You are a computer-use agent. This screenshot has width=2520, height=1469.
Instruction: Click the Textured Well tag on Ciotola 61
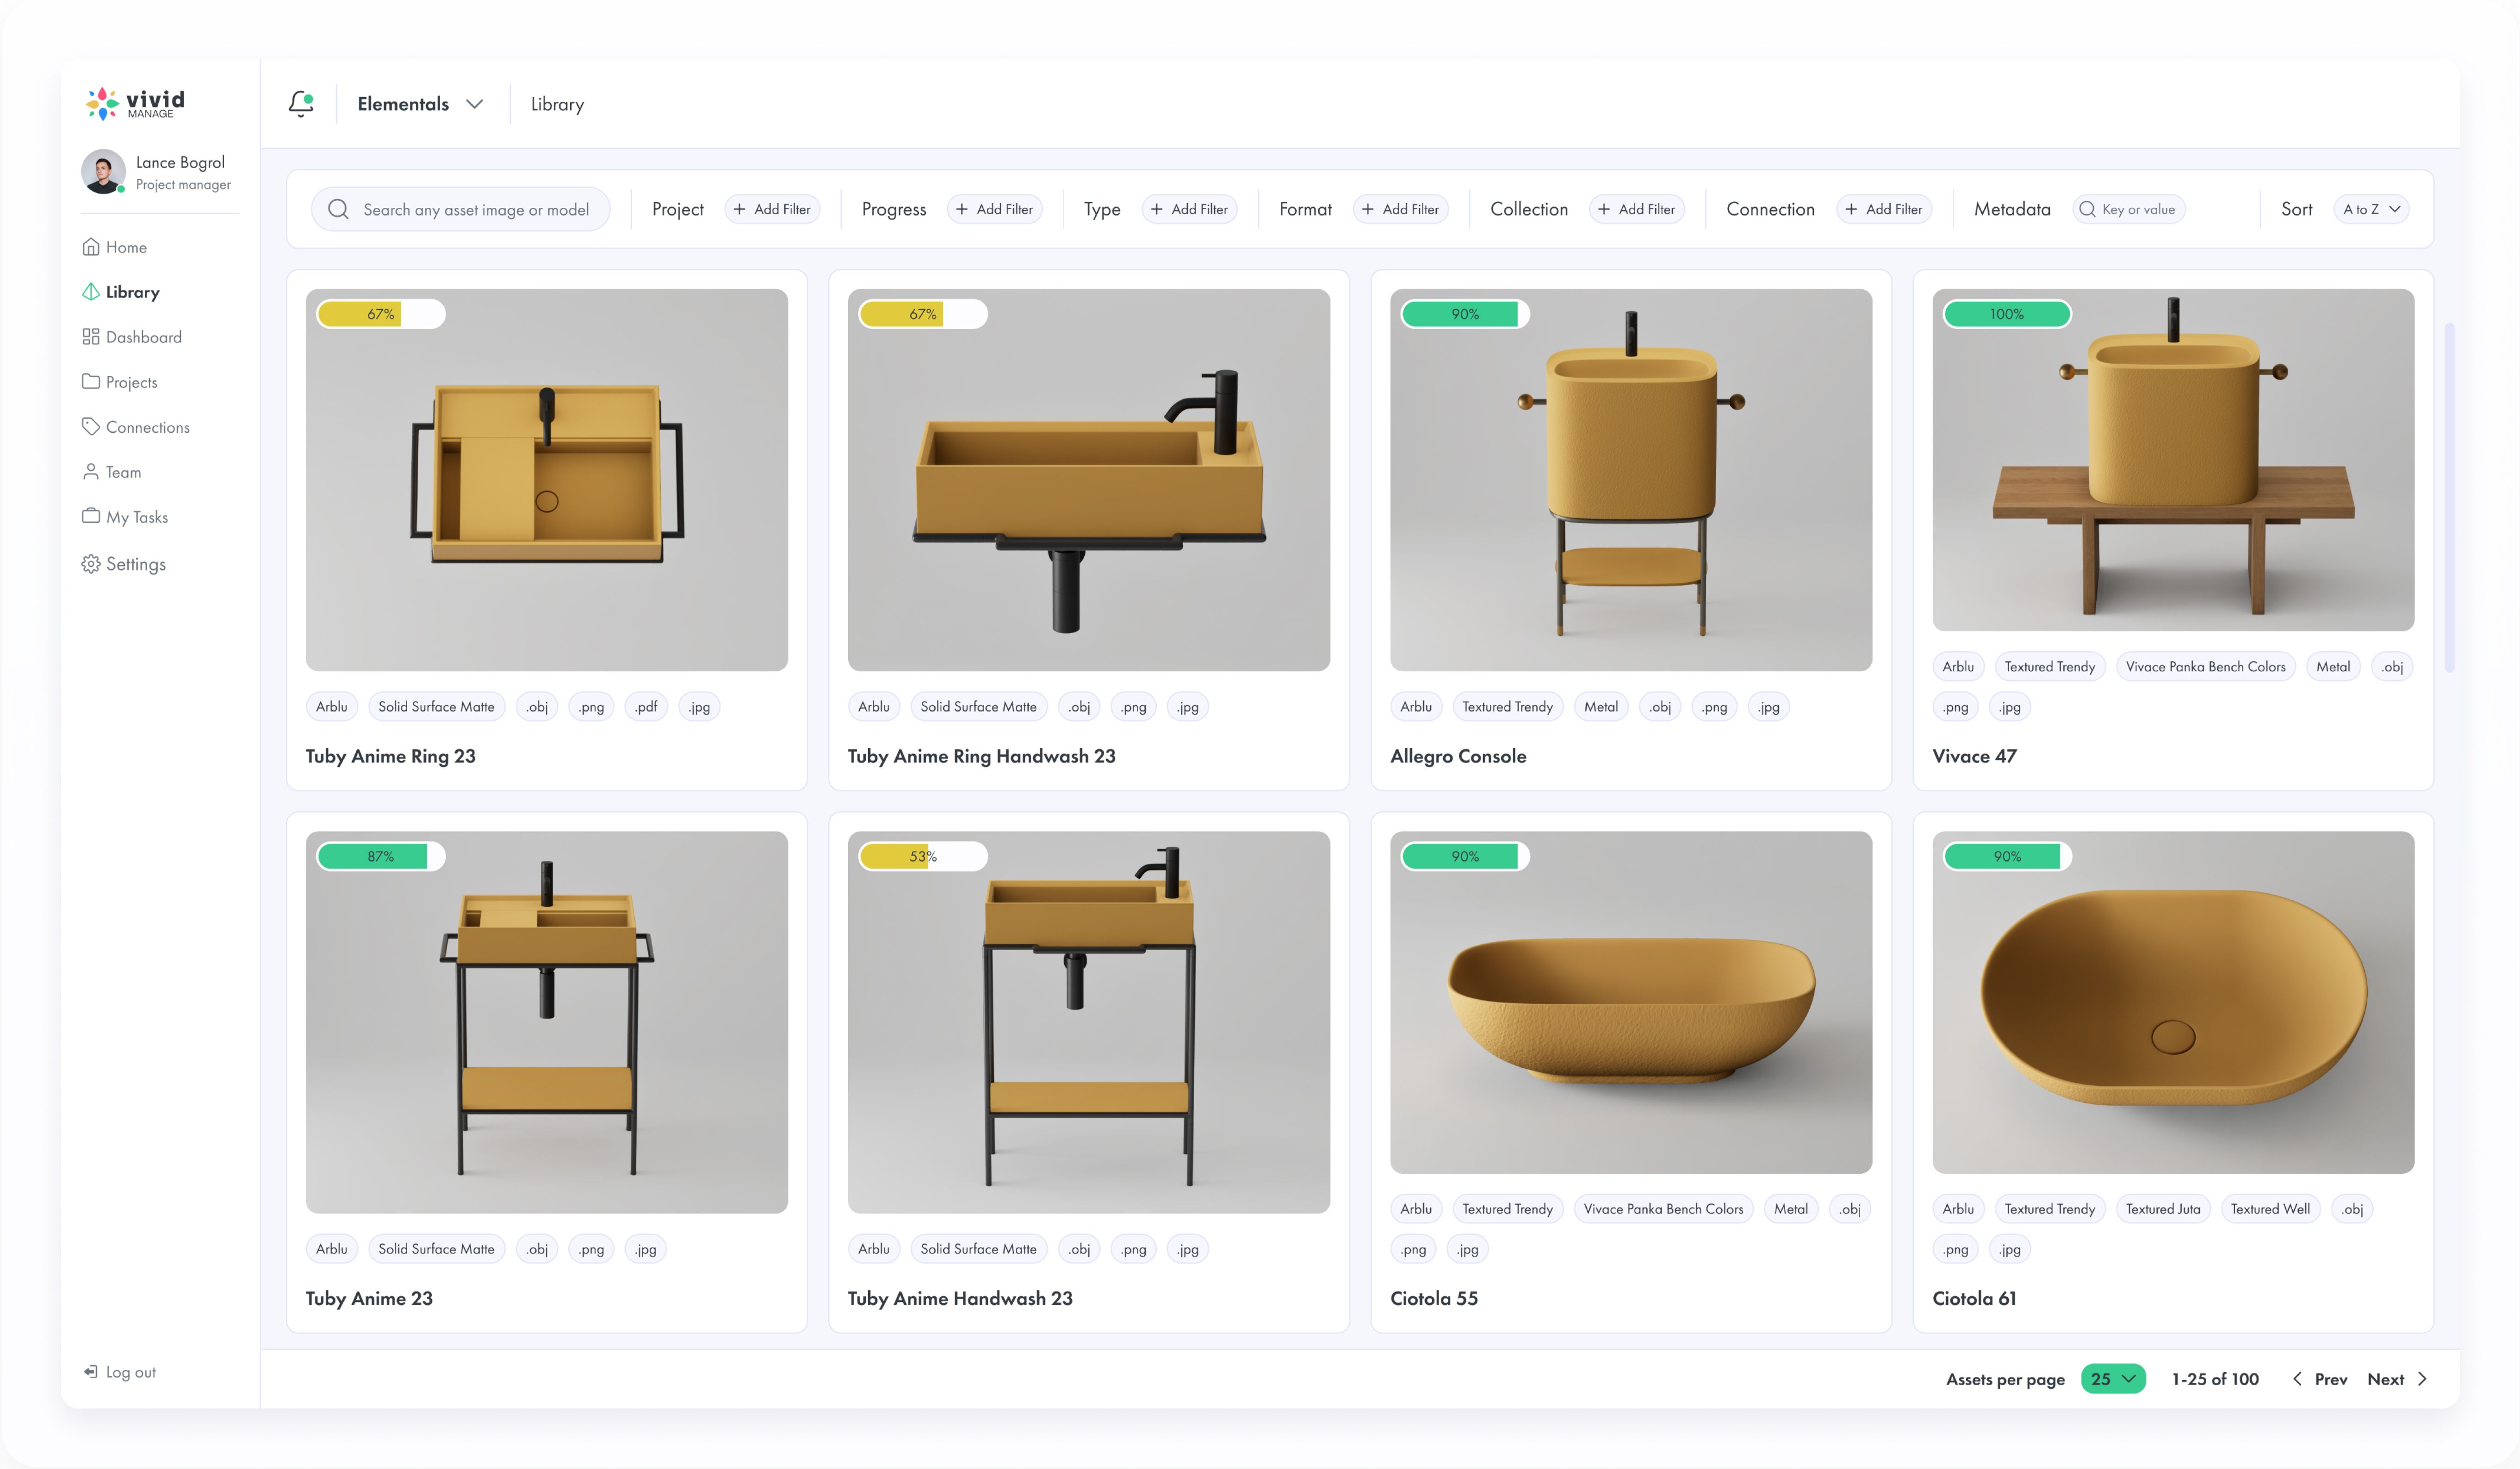(x=2270, y=1208)
